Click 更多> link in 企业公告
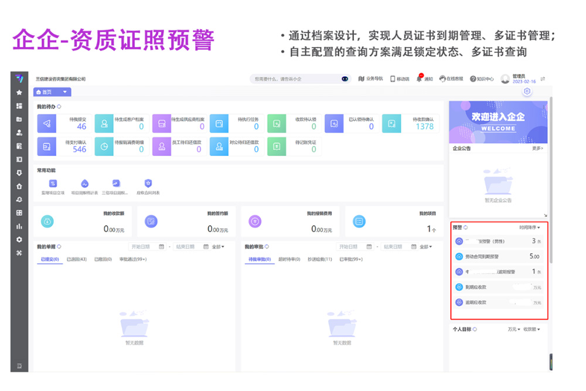The width and height of the screenshot is (586, 391). click(x=537, y=148)
